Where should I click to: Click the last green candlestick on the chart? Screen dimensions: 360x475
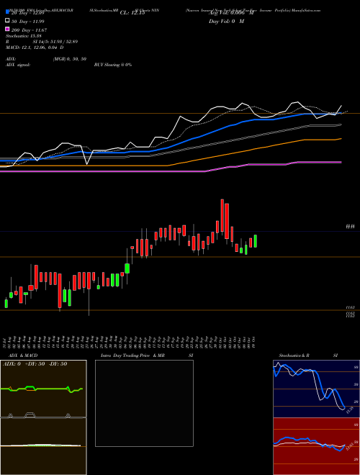coord(256,241)
